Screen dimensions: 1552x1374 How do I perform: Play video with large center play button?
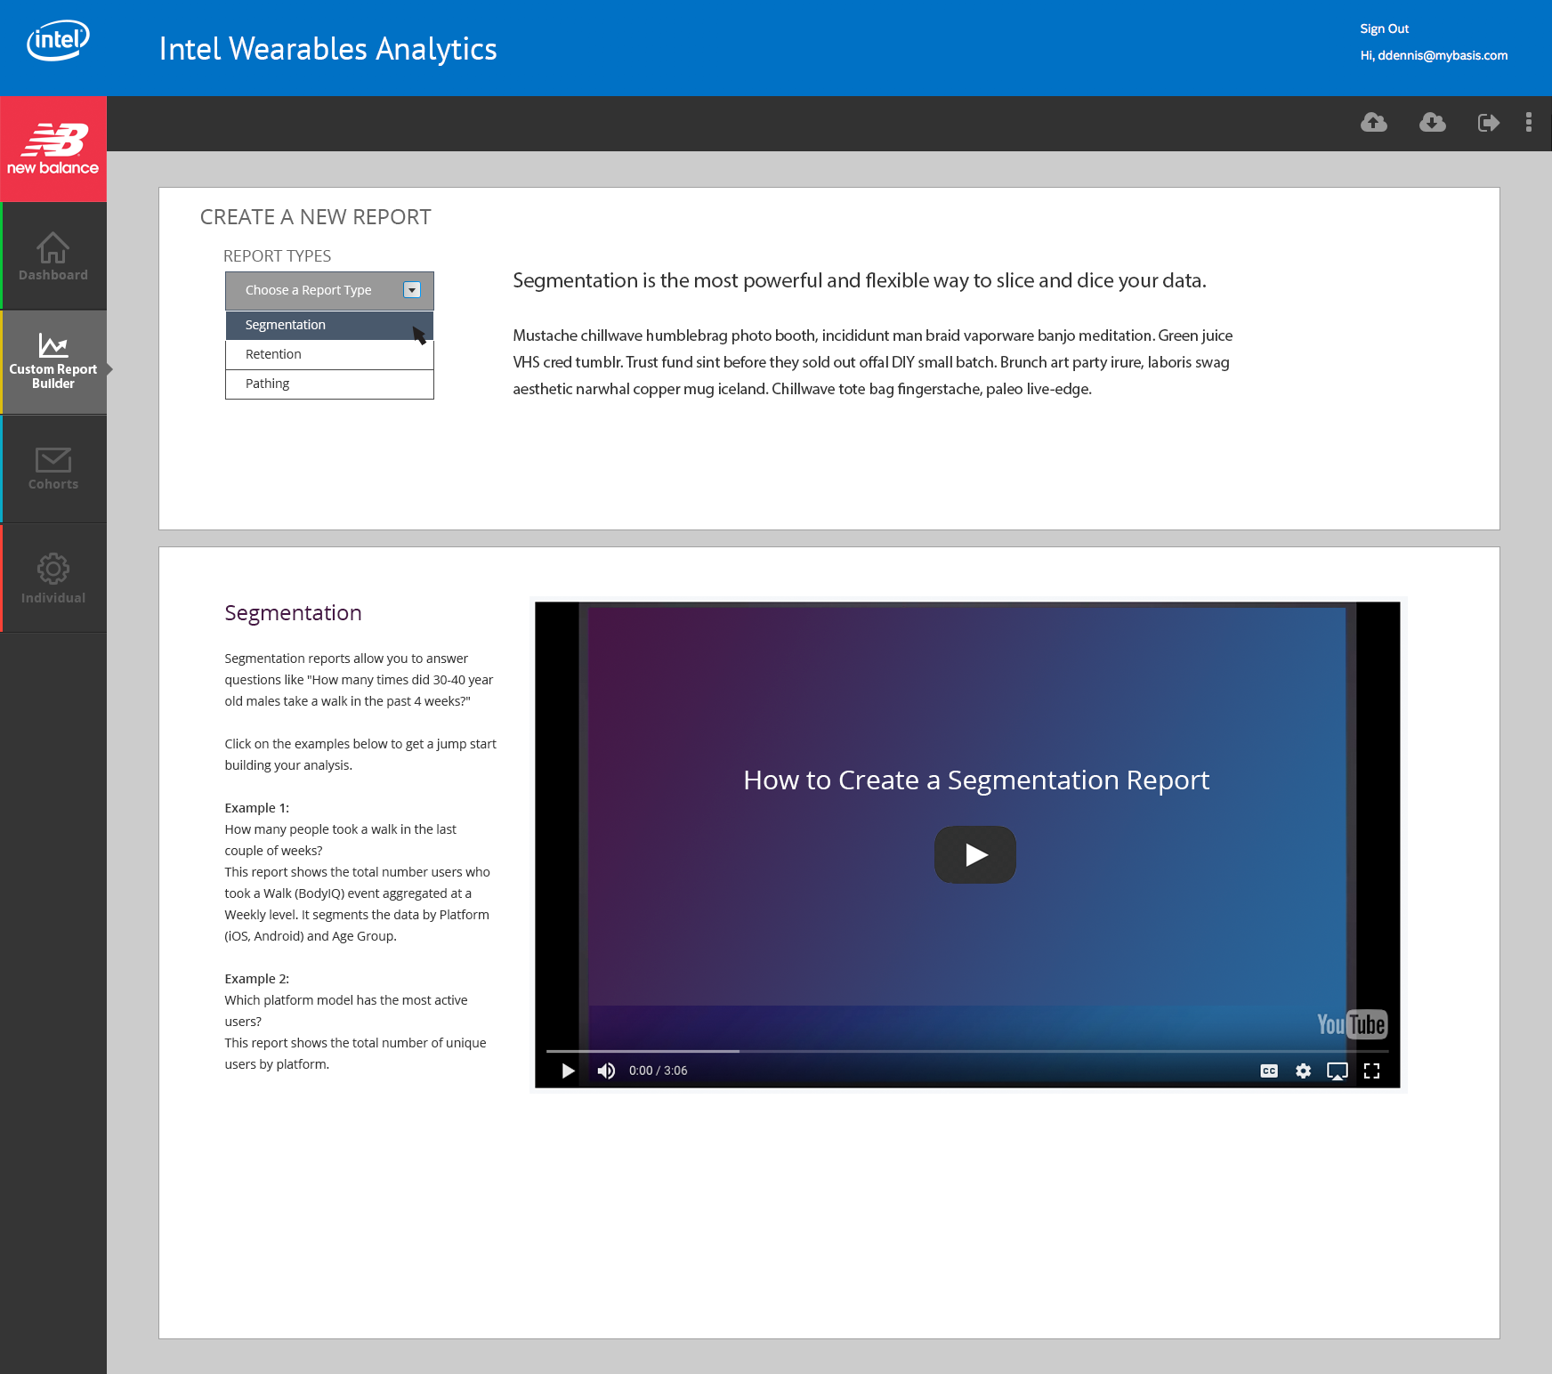coord(975,854)
